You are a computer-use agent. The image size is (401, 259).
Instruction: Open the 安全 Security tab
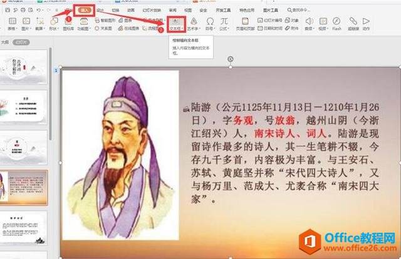pos(203,10)
